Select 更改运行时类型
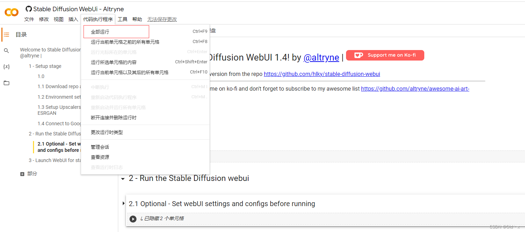Viewport: 525px width, 232px height. click(x=145, y=132)
